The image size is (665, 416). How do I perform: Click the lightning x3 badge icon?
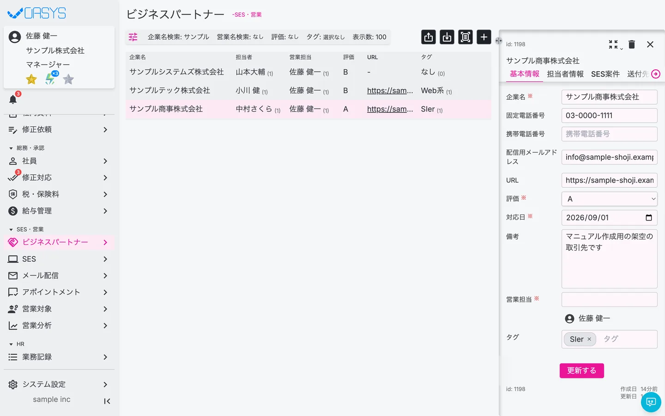pos(50,79)
